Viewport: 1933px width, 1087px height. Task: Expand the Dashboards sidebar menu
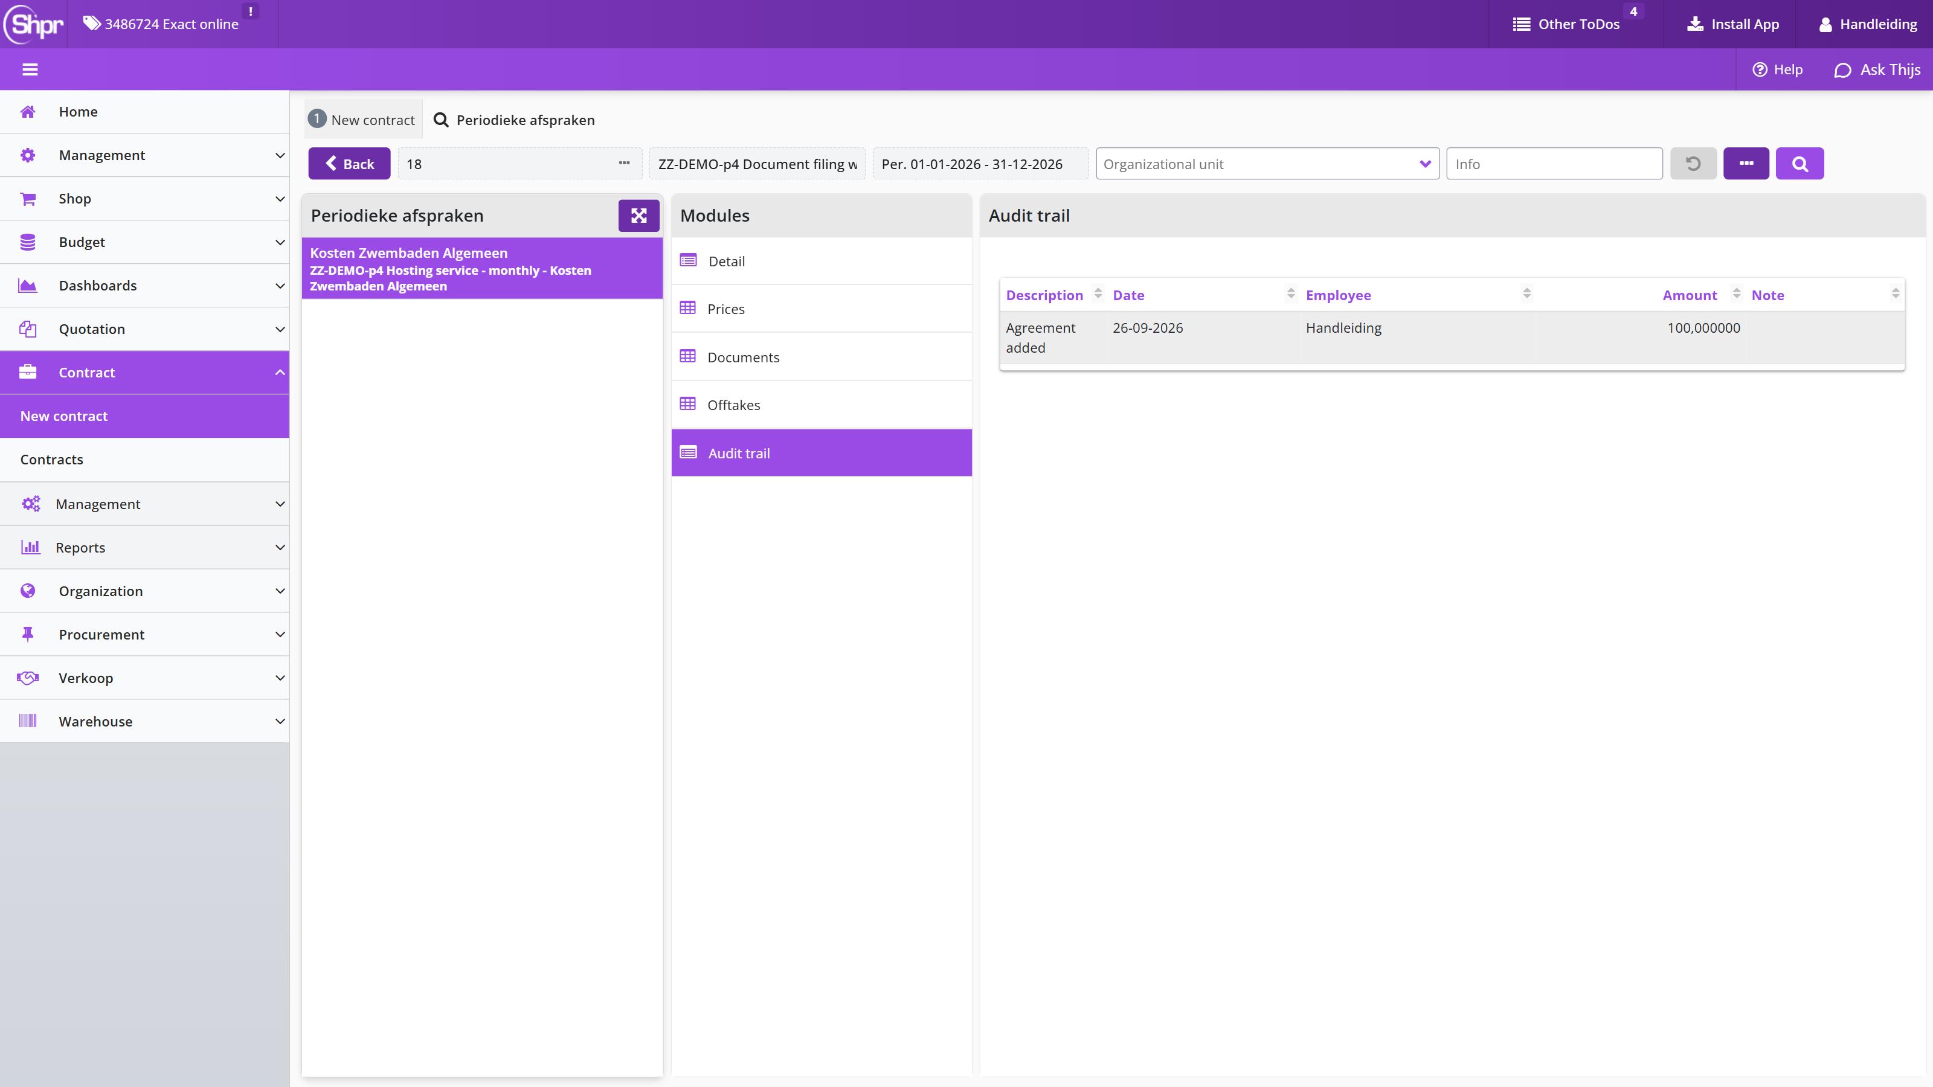point(145,286)
